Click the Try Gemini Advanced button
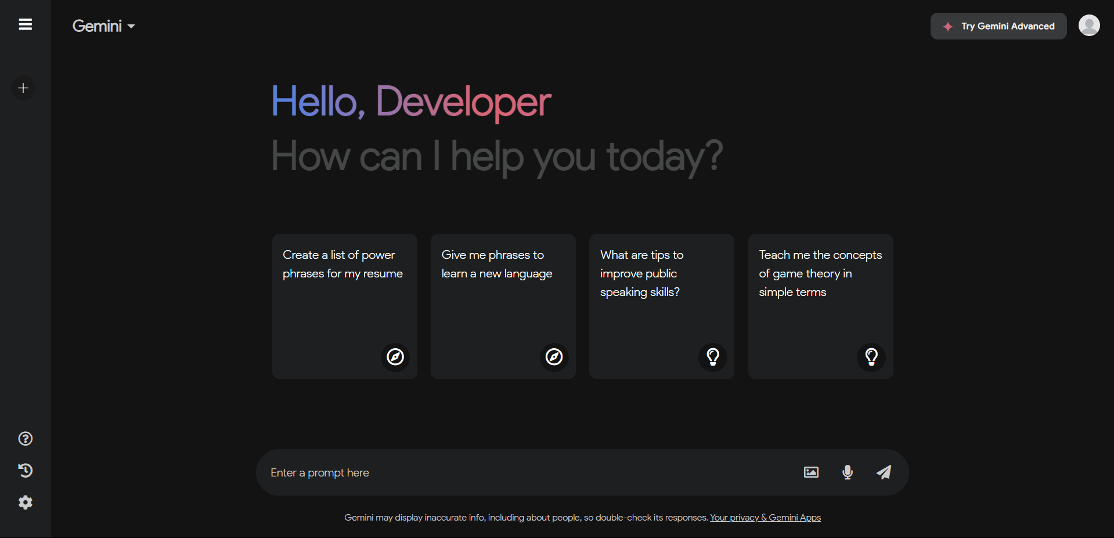 pos(998,26)
